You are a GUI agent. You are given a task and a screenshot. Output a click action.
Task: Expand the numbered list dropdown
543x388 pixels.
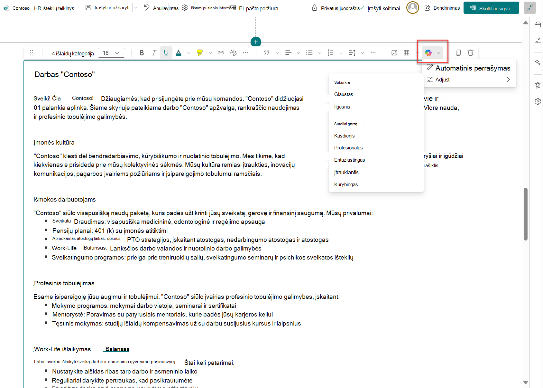(341, 53)
